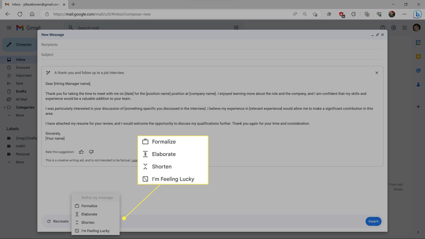This screenshot has height=239, width=425.
Task: Open Gmail support help icon
Action: click(382, 28)
